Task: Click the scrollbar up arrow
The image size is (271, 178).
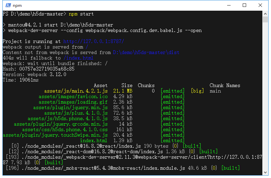Action: coord(265,14)
